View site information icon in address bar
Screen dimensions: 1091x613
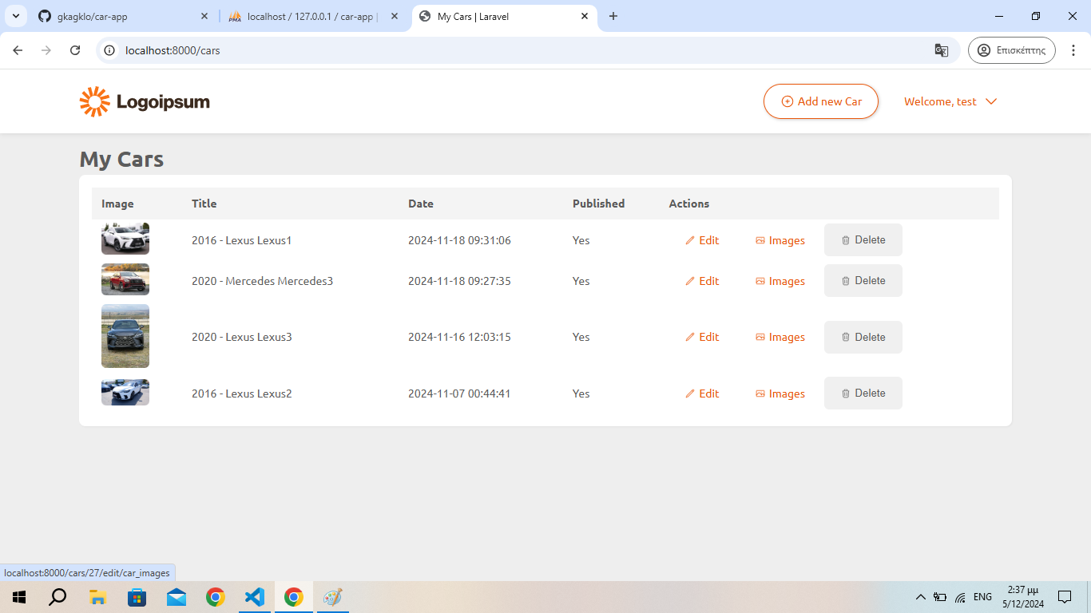point(110,50)
